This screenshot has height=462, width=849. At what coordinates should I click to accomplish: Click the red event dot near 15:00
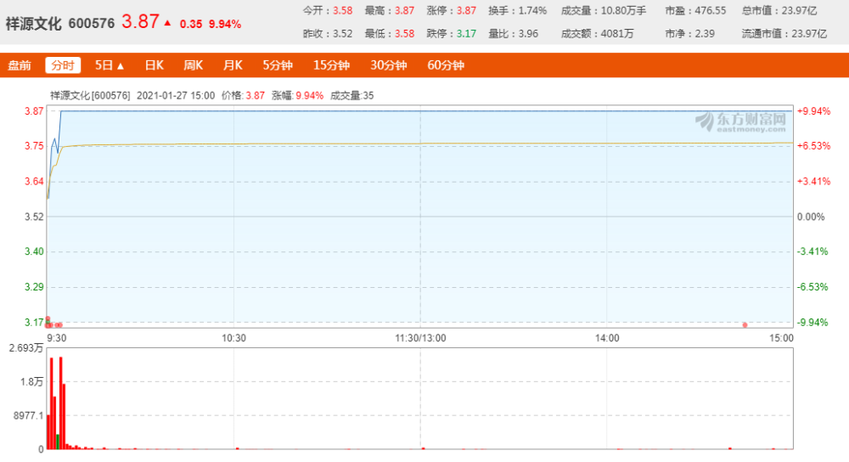pos(745,325)
